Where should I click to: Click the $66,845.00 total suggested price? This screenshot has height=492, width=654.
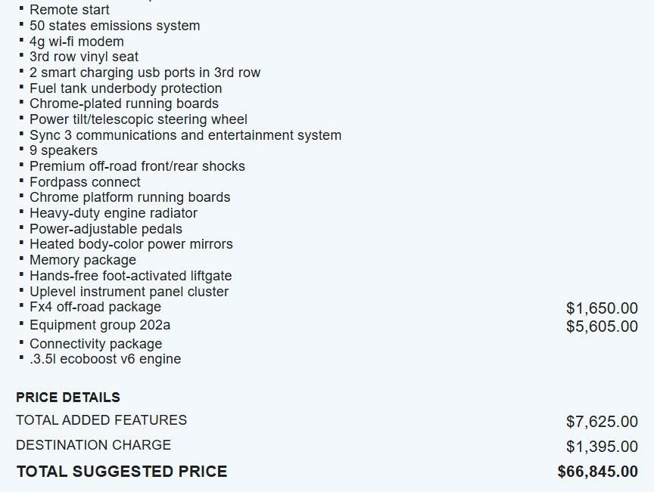coord(597,472)
